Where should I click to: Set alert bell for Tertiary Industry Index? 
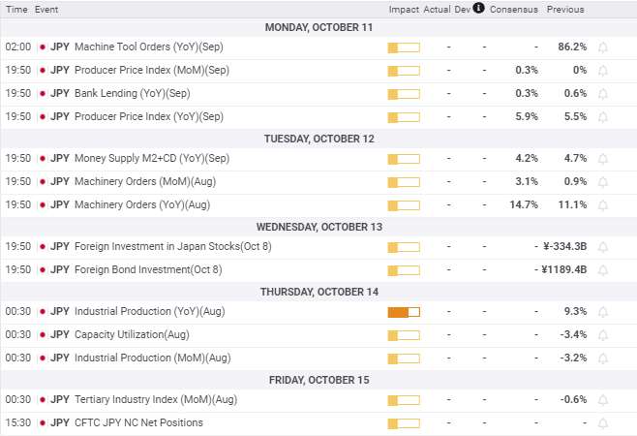tap(603, 399)
